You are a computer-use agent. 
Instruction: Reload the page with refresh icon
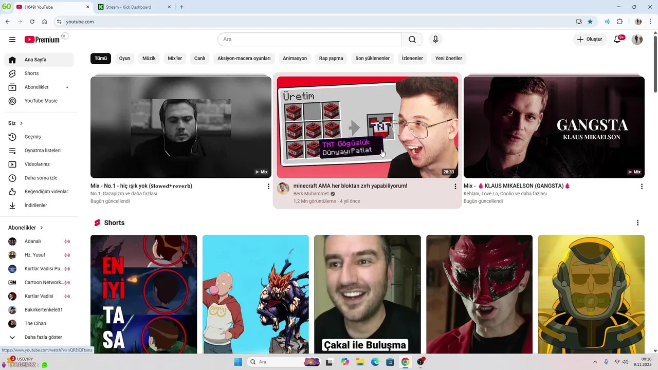click(x=32, y=22)
